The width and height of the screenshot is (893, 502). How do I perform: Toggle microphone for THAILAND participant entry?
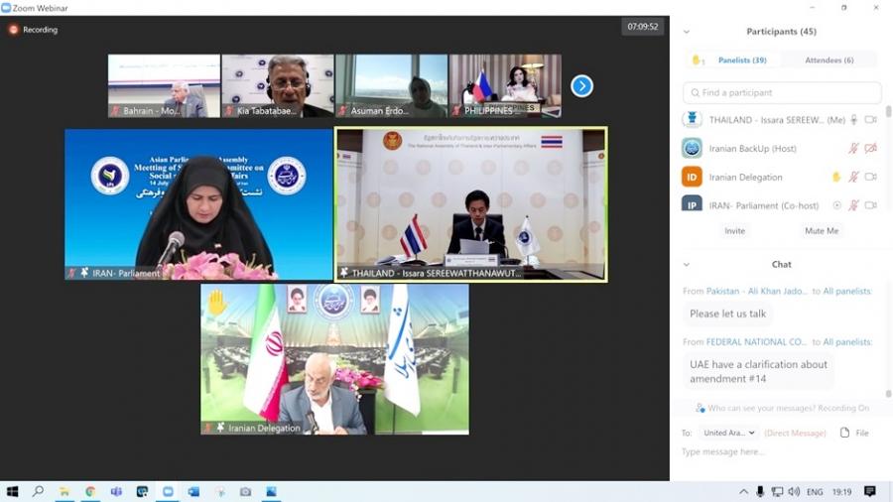(853, 120)
